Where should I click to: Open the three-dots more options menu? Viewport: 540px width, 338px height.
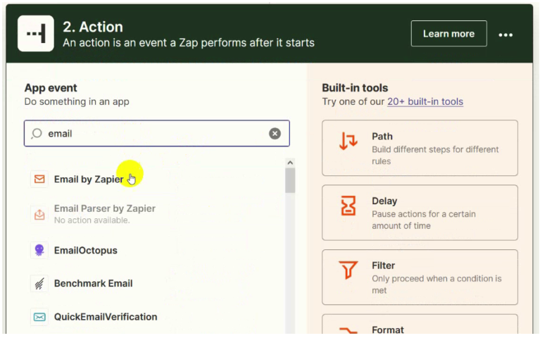click(x=506, y=35)
